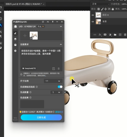Click the trash icon to clear prompt text

point(59,69)
